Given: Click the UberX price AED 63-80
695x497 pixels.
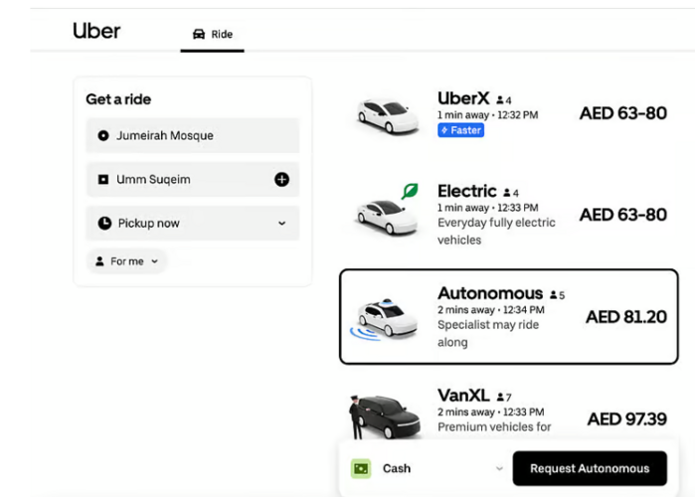Looking at the screenshot, I should (x=623, y=113).
